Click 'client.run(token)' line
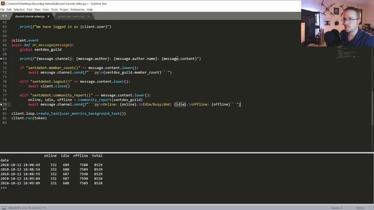This screenshot has width=374, height=210. 29,118
